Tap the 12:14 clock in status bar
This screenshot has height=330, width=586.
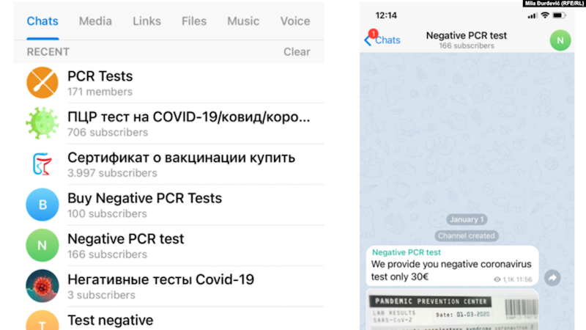pyautogui.click(x=386, y=15)
